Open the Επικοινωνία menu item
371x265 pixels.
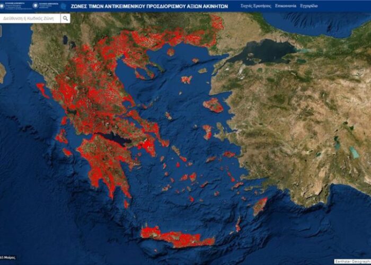pyautogui.click(x=286, y=5)
